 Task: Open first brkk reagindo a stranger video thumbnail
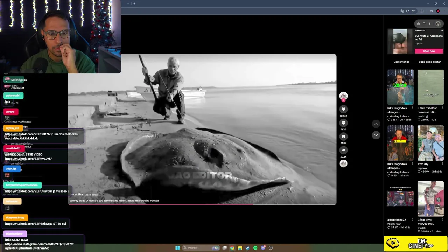(400, 87)
